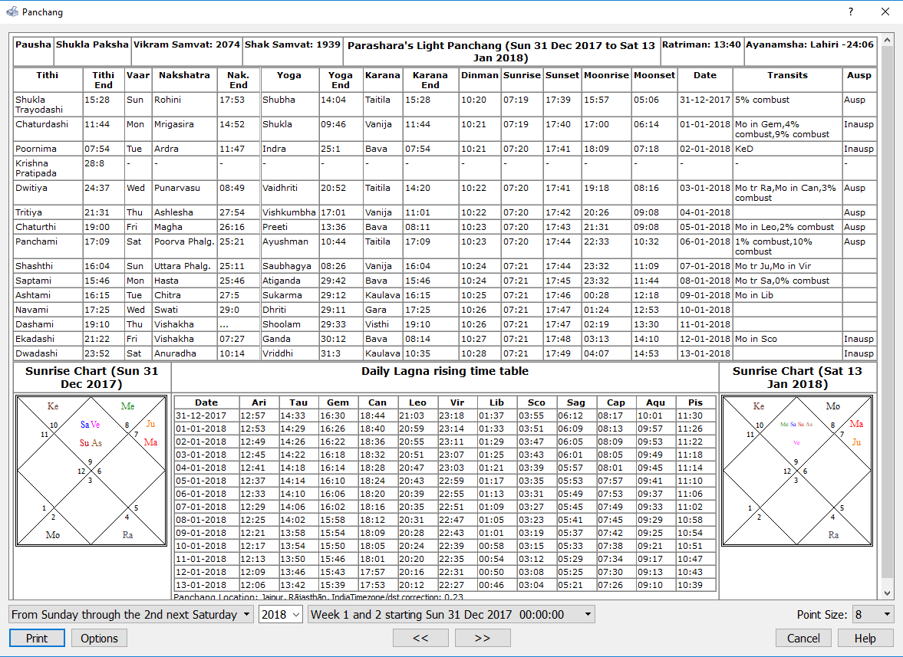The height and width of the screenshot is (657, 903).
Task: Select the Saptami tithi cell
Action: 48,281
